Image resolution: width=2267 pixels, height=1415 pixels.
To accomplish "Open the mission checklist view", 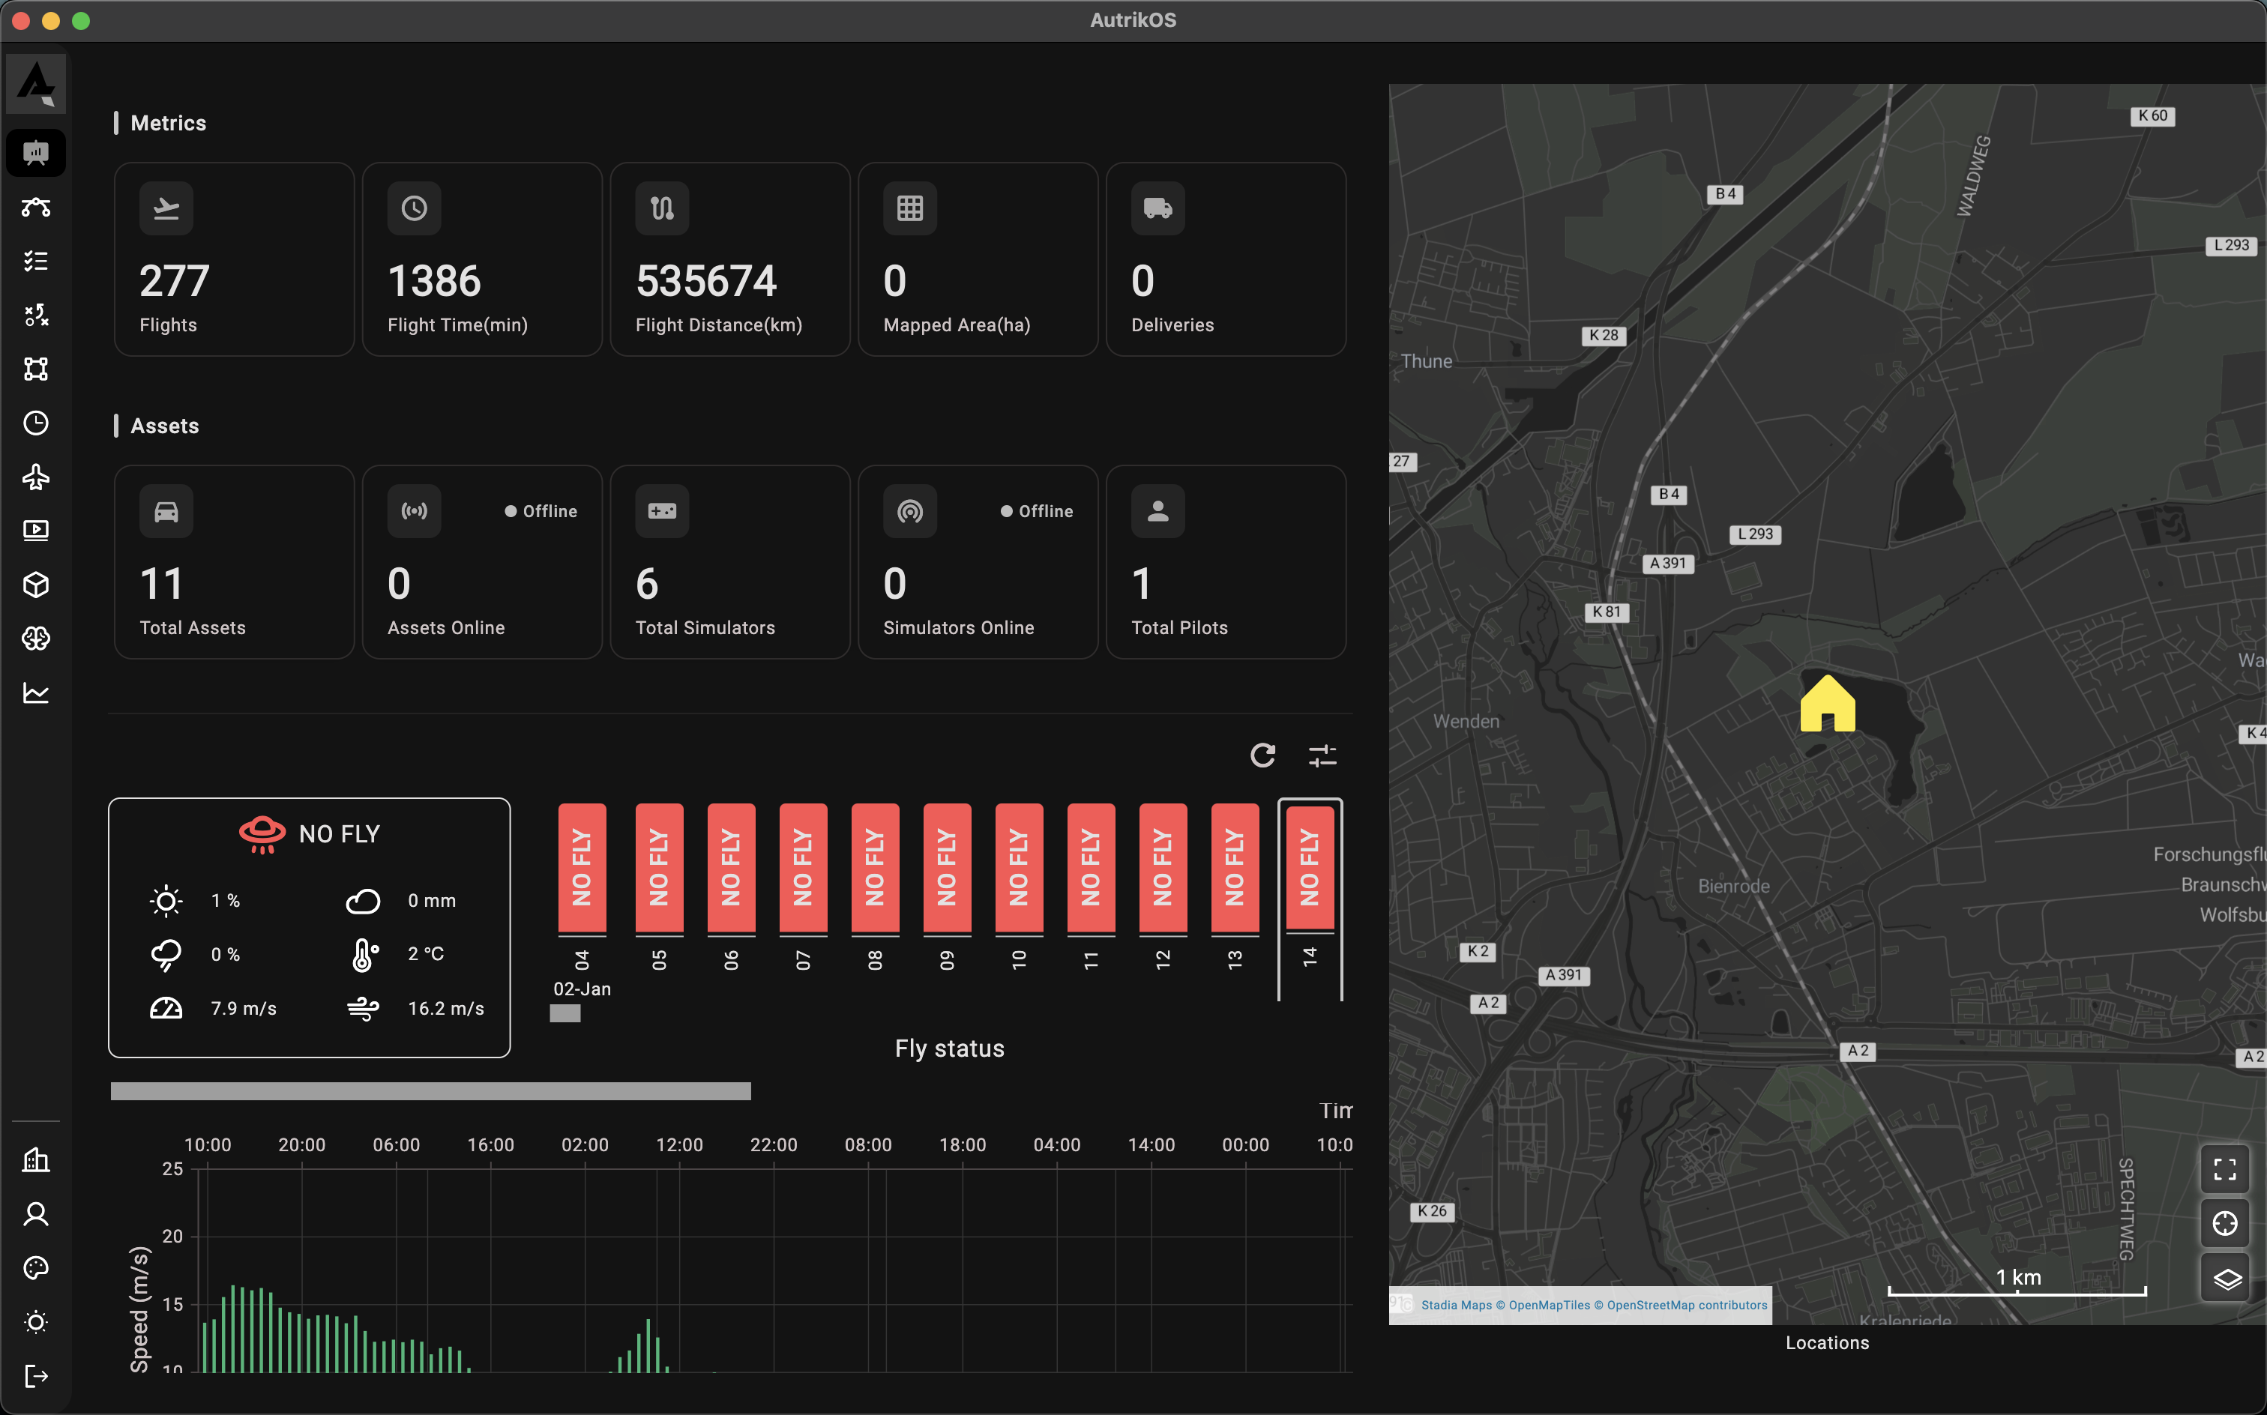I will [x=35, y=261].
